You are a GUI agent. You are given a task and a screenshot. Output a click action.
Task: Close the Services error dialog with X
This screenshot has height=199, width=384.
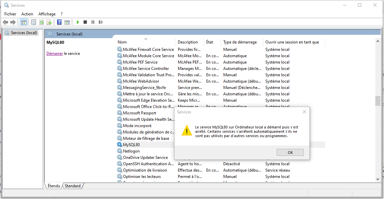point(304,112)
